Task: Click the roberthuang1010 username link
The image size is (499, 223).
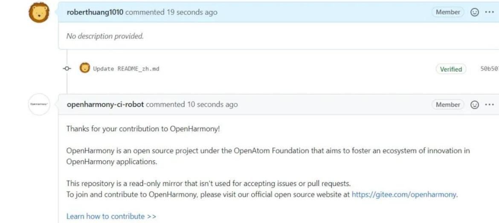Action: click(x=95, y=12)
